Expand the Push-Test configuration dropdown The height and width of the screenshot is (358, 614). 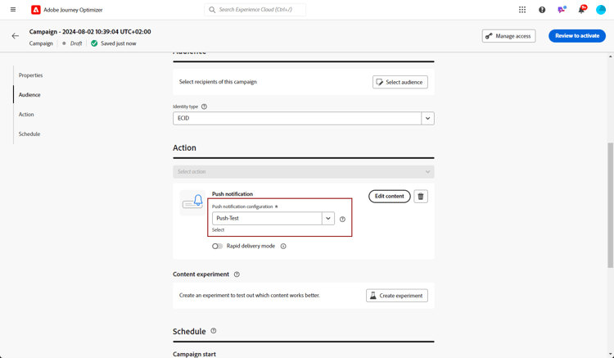328,219
